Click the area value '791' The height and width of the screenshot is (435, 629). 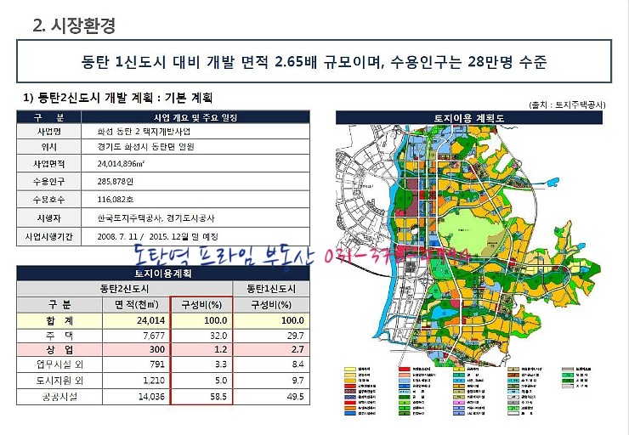pos(157,364)
